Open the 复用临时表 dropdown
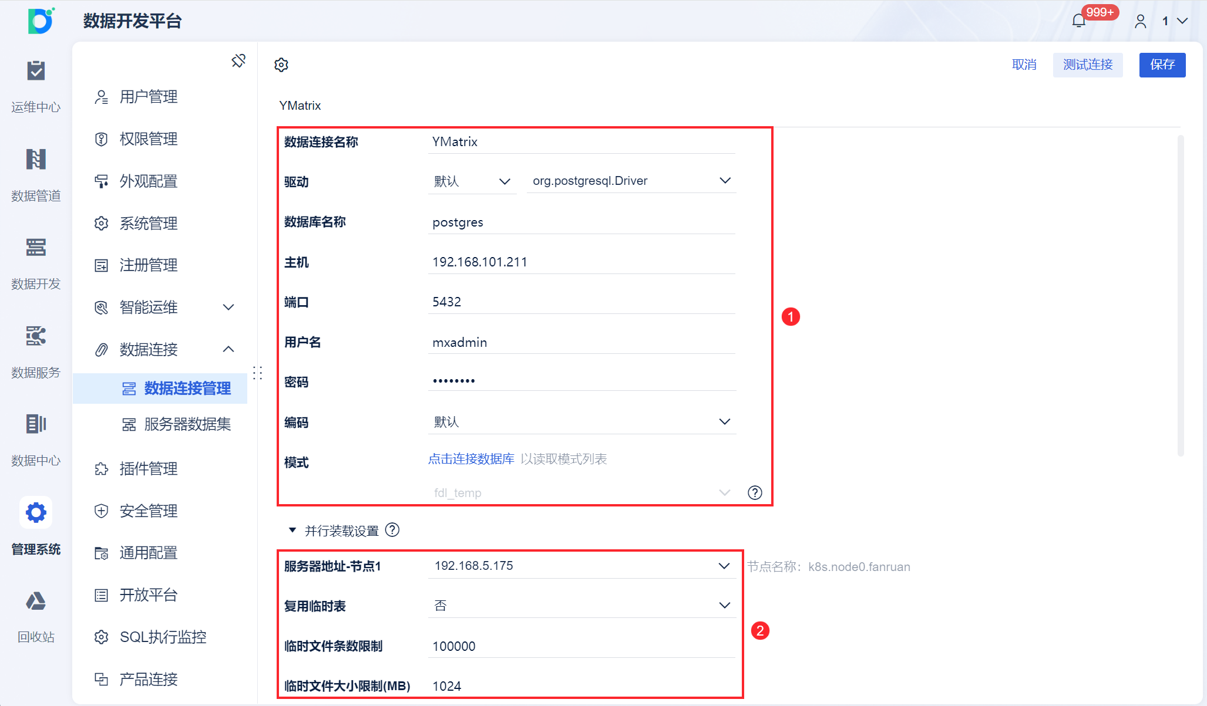 coord(581,606)
